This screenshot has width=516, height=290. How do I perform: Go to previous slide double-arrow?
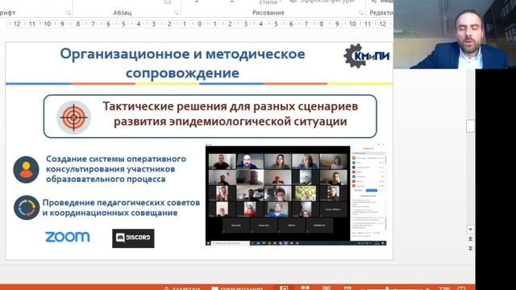(470, 238)
